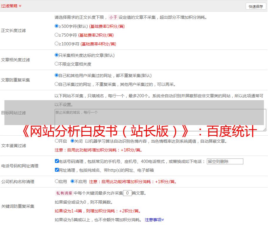268x225 pixels.
Task: Select 自己和其他用户采集过的网址 no-repeat option
Action: point(57,75)
